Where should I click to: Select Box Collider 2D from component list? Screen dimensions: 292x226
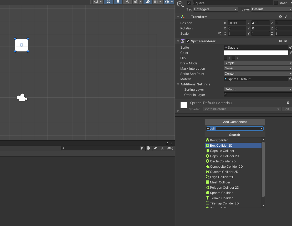point(221,146)
